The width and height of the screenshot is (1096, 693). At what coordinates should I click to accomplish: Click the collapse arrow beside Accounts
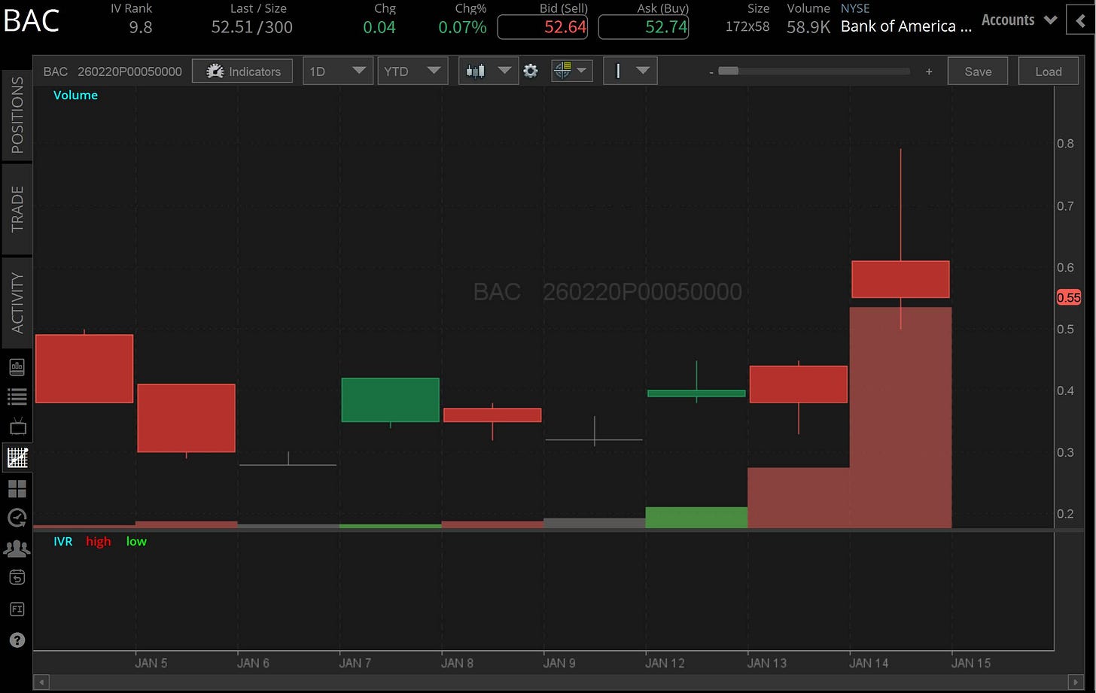(1080, 20)
